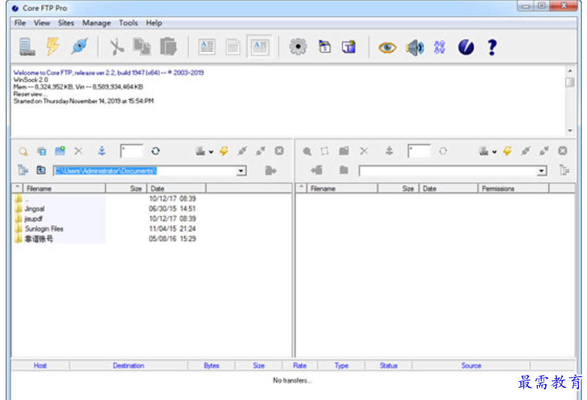
Task: Expand the remote pane drive dropdown arrow
Action: [x=495, y=152]
